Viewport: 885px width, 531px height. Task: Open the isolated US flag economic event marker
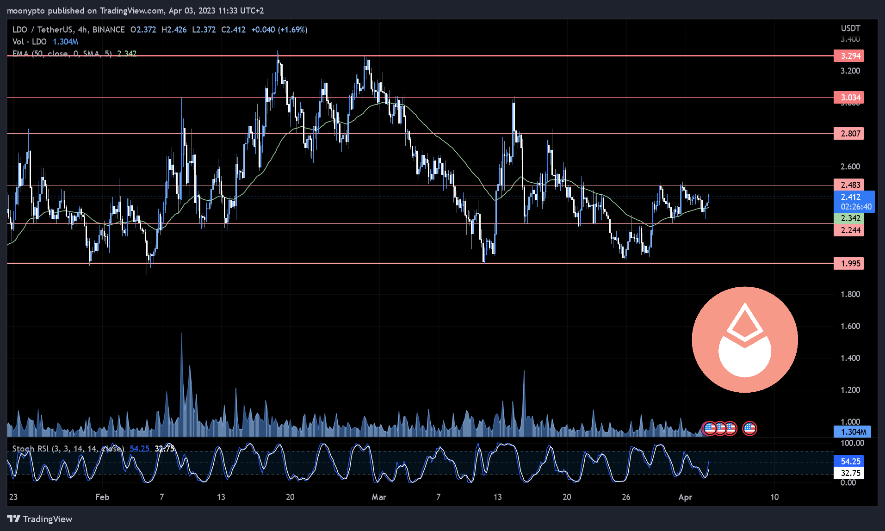tap(749, 429)
